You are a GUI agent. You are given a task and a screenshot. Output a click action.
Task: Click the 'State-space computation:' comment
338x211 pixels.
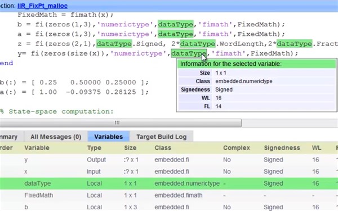pos(61,111)
